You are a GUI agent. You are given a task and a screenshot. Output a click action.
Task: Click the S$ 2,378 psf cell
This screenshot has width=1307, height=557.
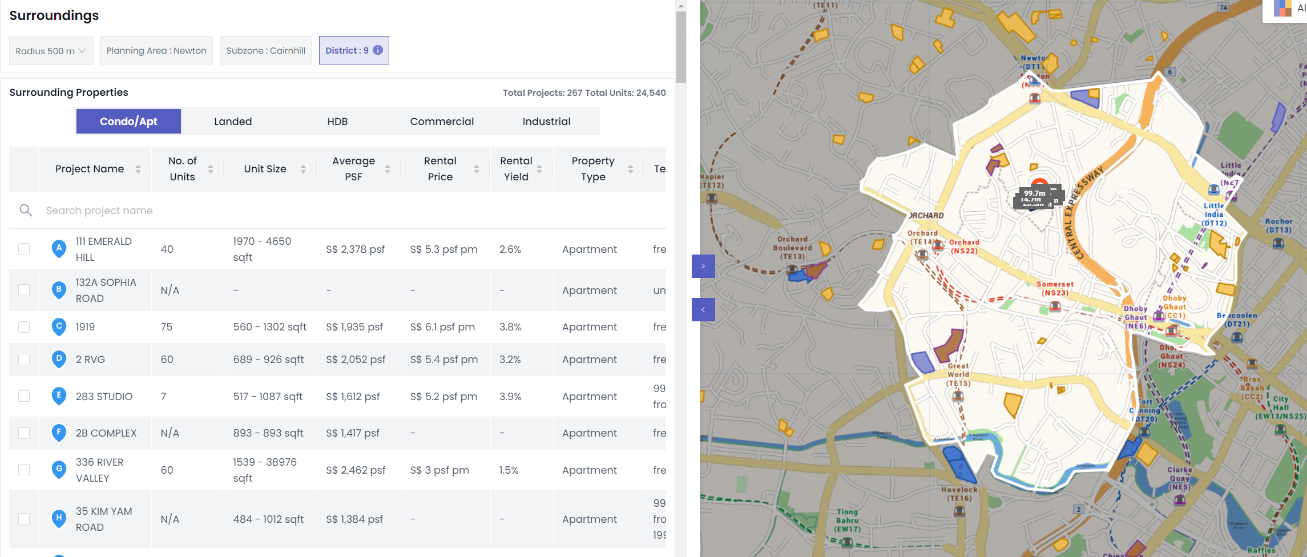[355, 249]
